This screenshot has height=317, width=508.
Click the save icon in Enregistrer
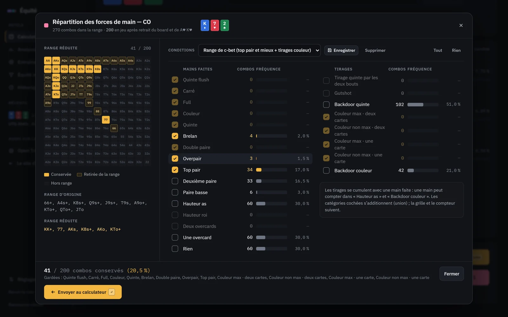pyautogui.click(x=330, y=50)
